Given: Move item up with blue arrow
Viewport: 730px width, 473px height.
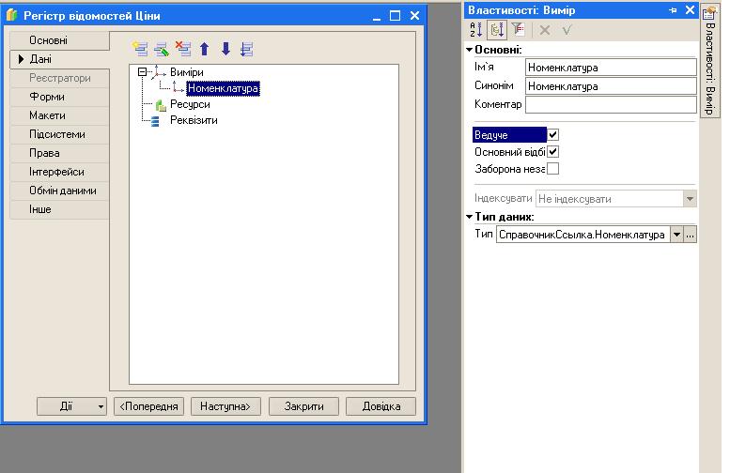Looking at the screenshot, I should tap(205, 49).
